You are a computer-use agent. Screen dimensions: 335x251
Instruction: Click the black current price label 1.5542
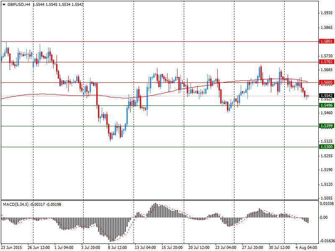(x=327, y=96)
